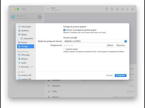Open the Mode de partage de dossier dropdown

point(95,41)
